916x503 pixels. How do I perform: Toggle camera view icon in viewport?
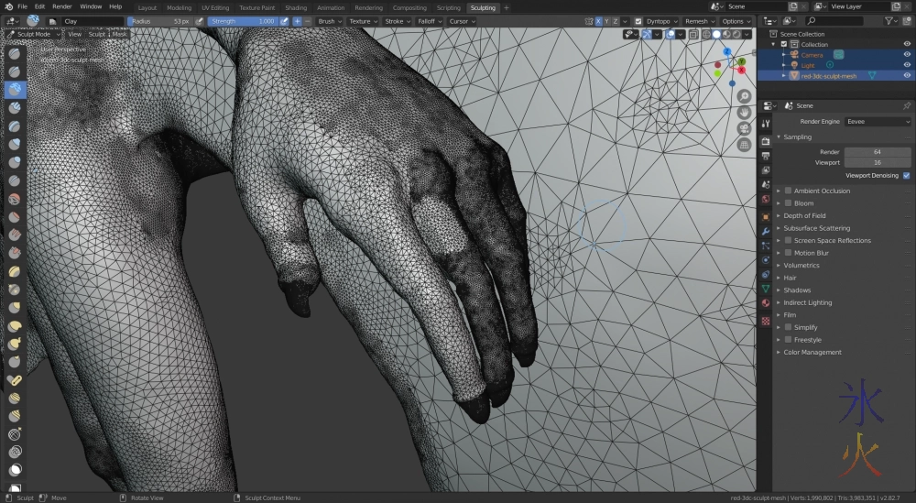[744, 128]
